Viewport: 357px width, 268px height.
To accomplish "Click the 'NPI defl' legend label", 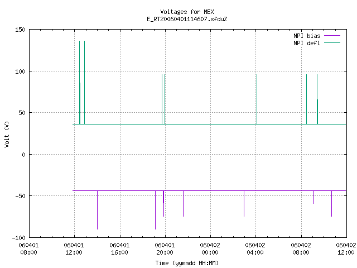I will [307, 43].
